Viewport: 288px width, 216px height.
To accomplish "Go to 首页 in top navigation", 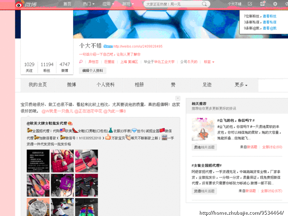I will [x=67, y=4].
